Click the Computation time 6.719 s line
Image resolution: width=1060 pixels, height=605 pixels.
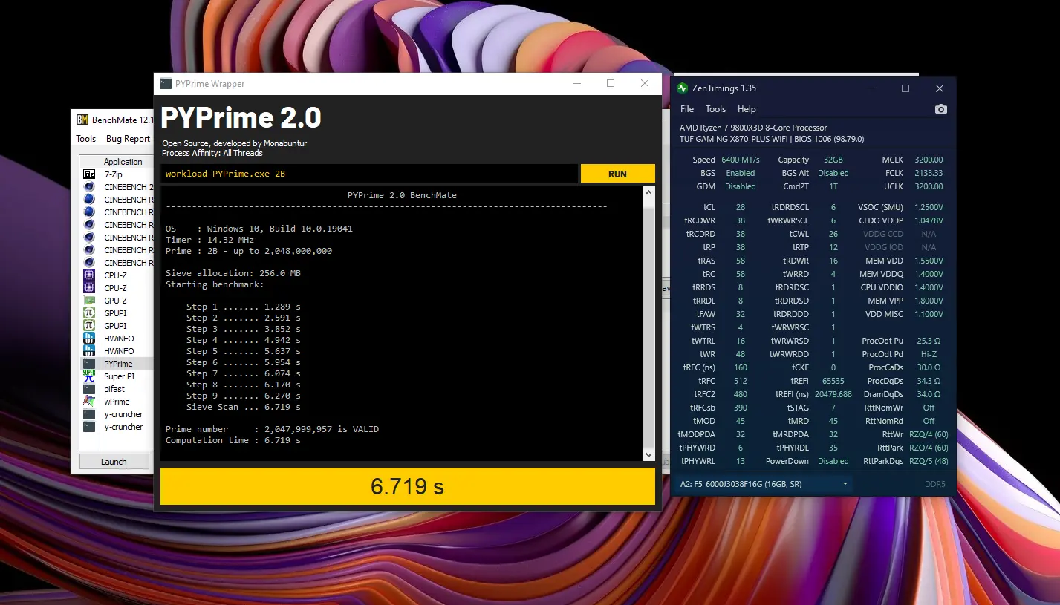click(233, 440)
